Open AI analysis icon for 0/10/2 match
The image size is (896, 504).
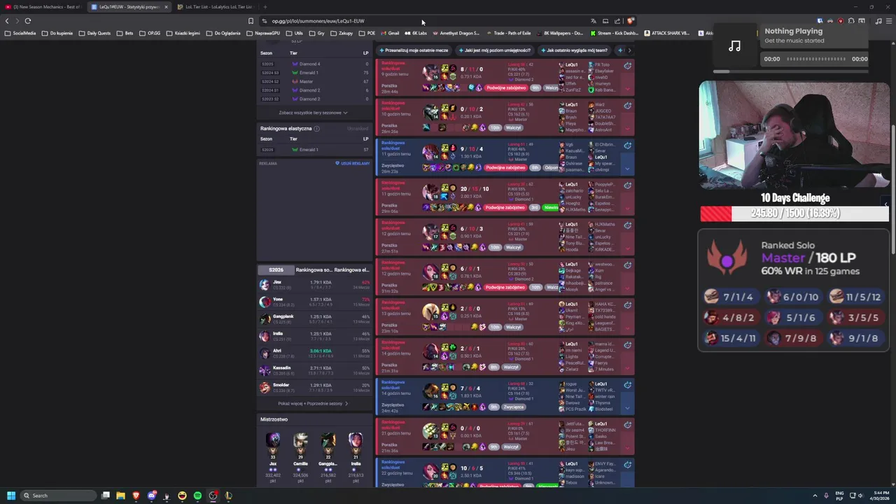(x=627, y=106)
